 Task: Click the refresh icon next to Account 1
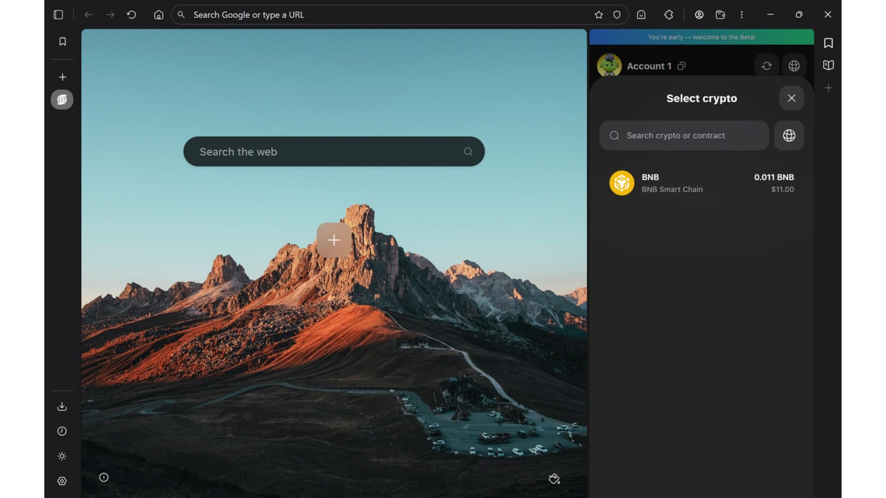click(766, 66)
